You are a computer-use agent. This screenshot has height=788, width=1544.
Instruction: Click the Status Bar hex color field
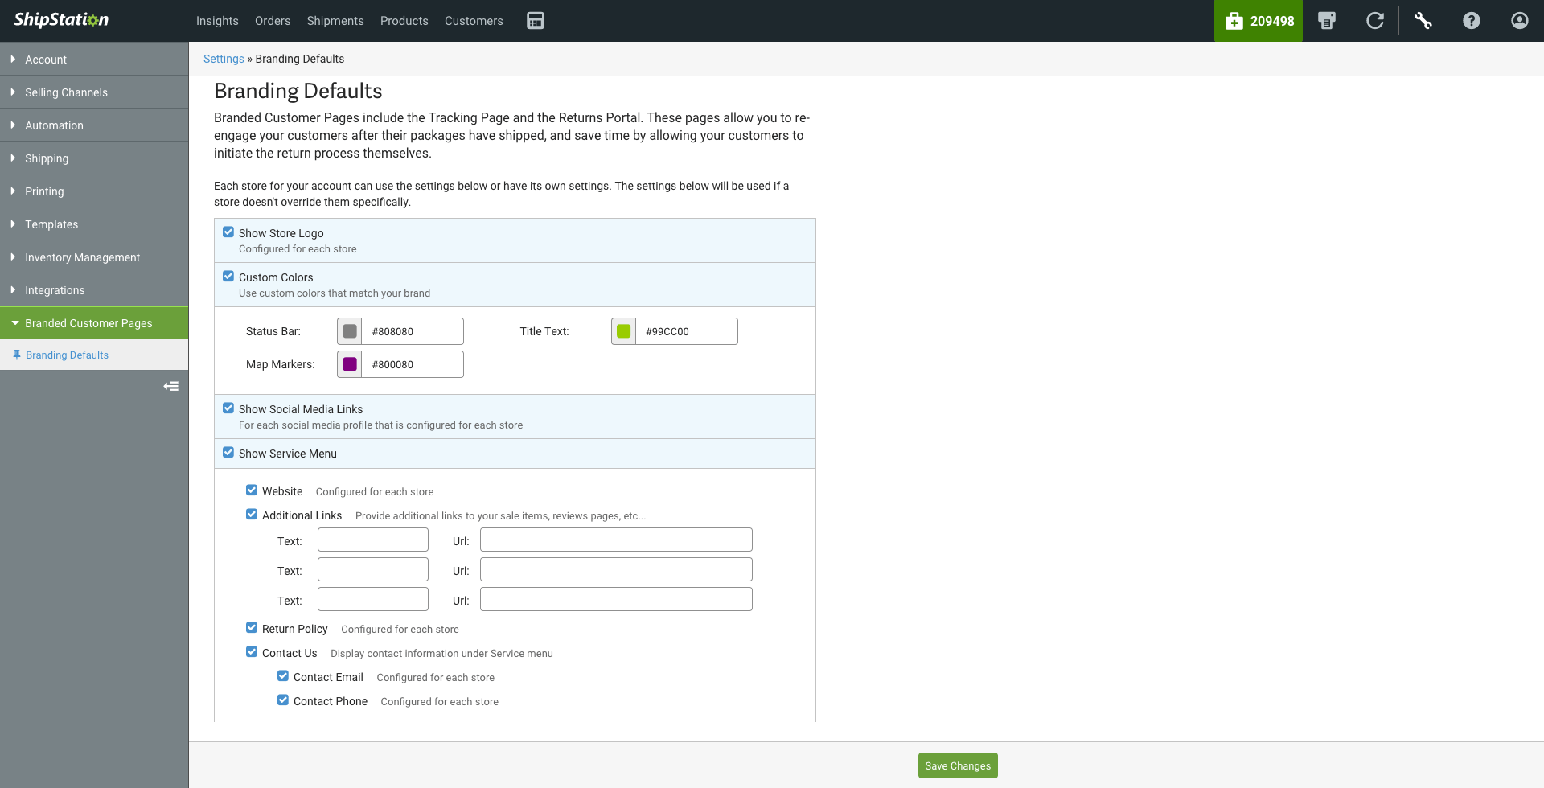click(x=413, y=331)
